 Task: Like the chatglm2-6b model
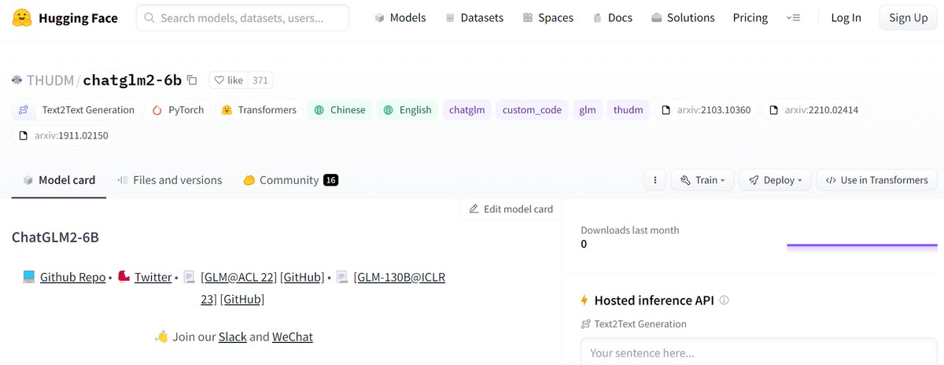pos(229,80)
